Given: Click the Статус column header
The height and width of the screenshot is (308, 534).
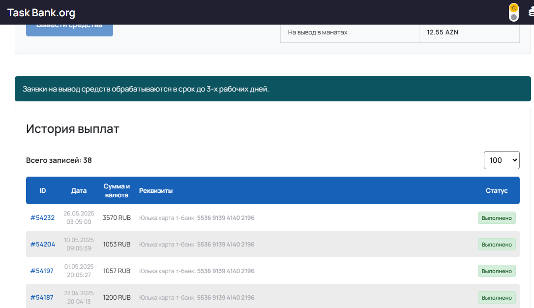Looking at the screenshot, I should point(497,191).
